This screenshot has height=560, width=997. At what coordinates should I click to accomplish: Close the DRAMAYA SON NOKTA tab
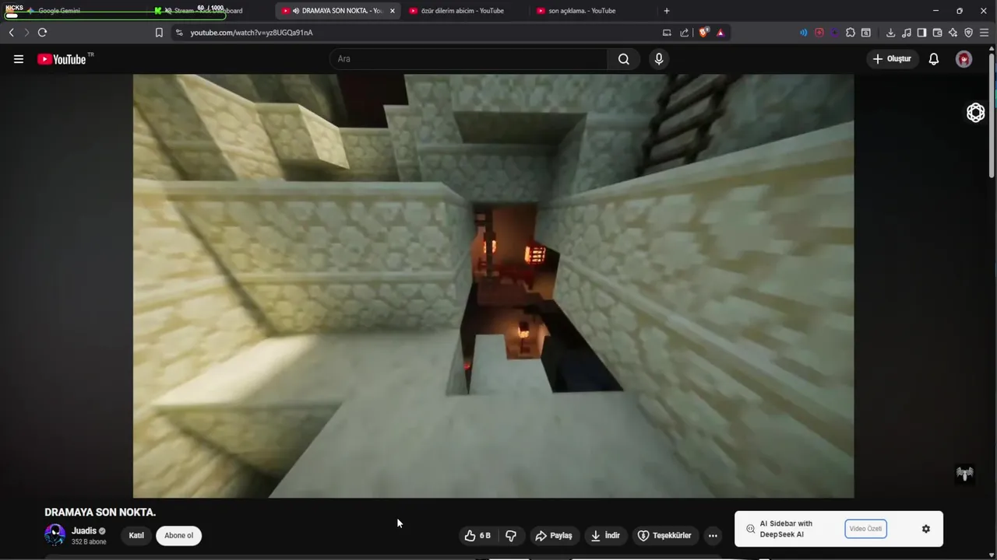(392, 11)
